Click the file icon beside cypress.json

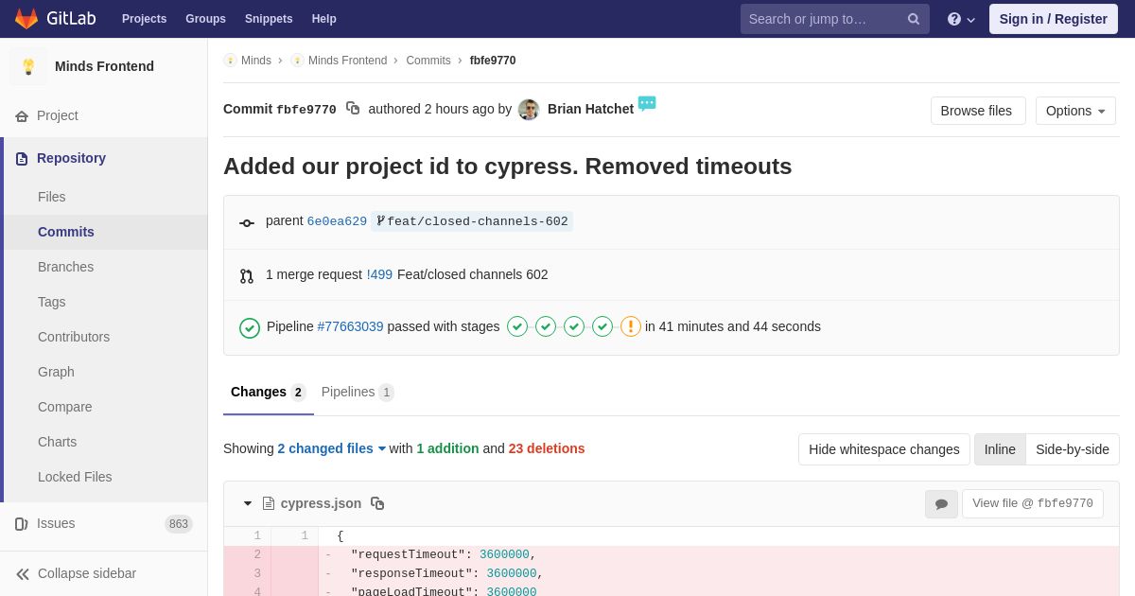click(x=269, y=503)
